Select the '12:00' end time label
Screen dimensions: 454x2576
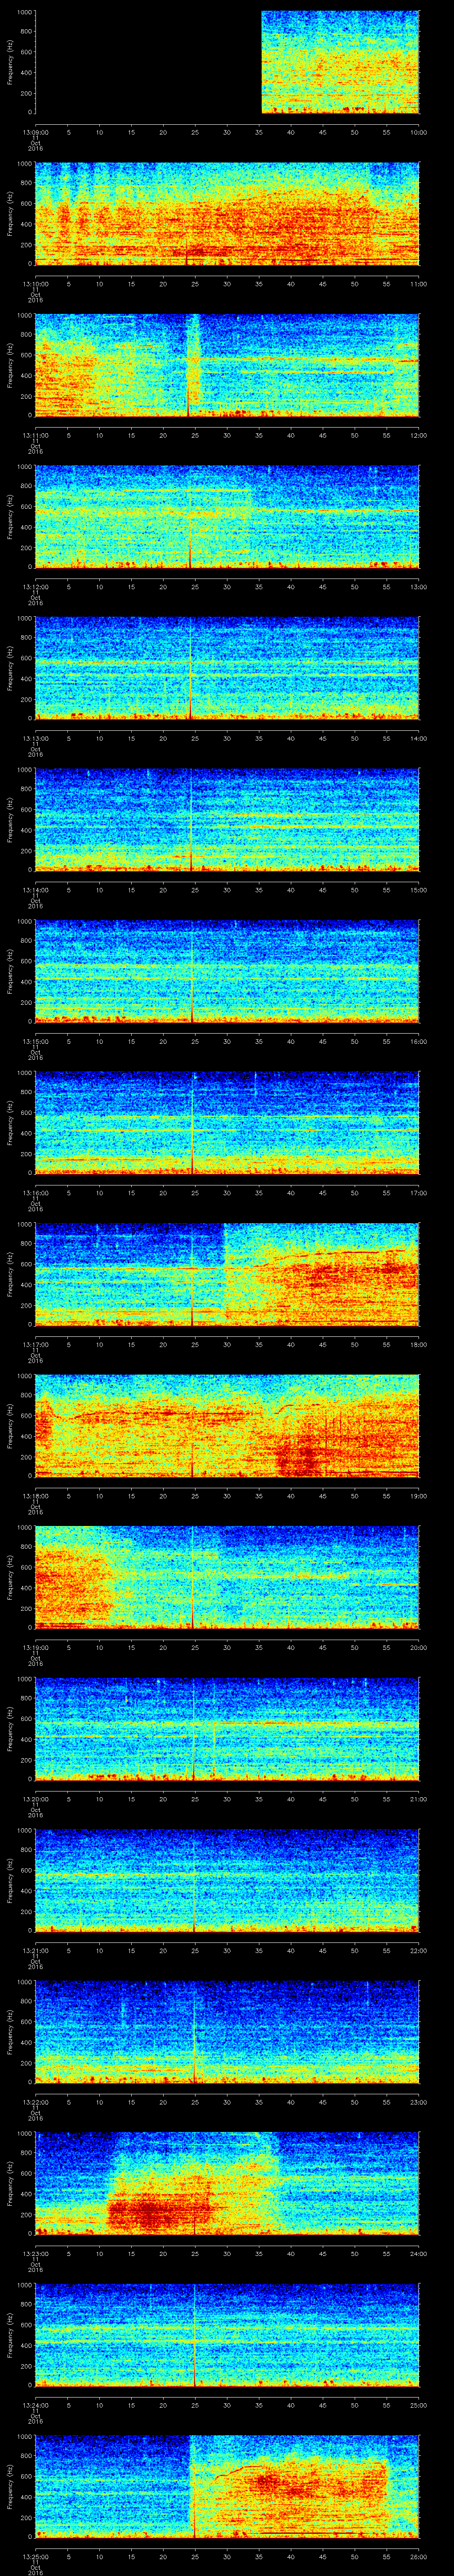pos(419,435)
